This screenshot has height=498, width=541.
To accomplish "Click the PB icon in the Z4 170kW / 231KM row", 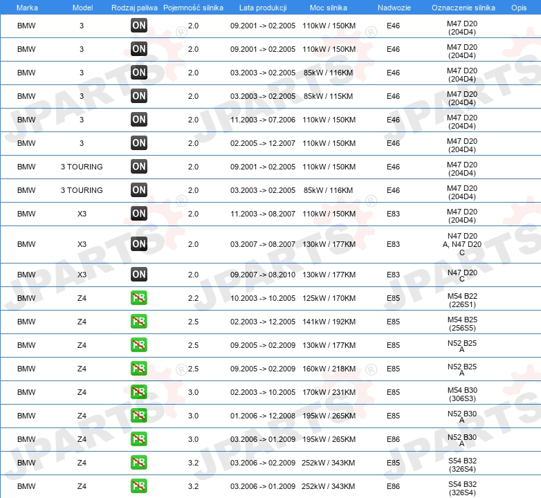I will (x=139, y=391).
